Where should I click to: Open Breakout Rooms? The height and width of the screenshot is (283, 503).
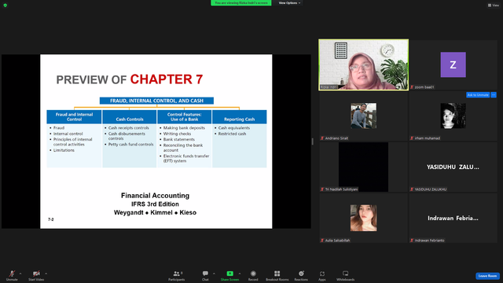(277, 275)
